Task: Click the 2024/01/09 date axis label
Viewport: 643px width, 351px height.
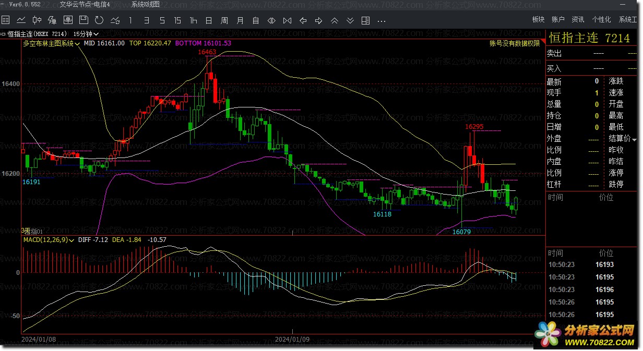Action: 292,338
